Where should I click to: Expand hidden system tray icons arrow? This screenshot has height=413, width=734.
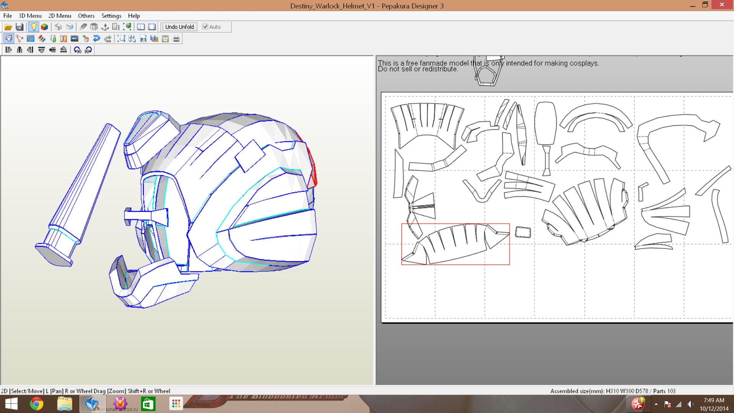pos(656,404)
